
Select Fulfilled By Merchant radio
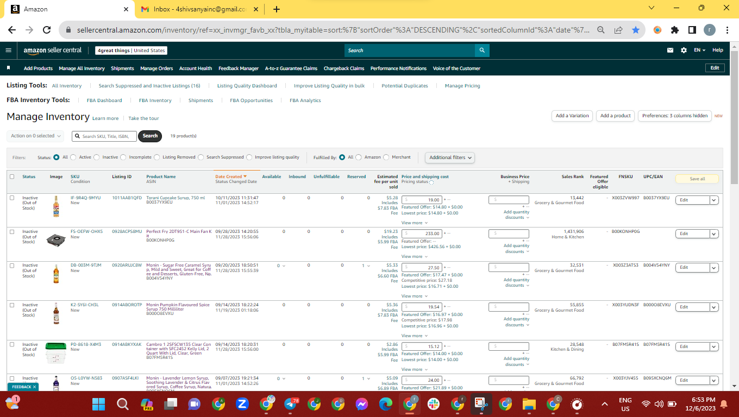386,157
